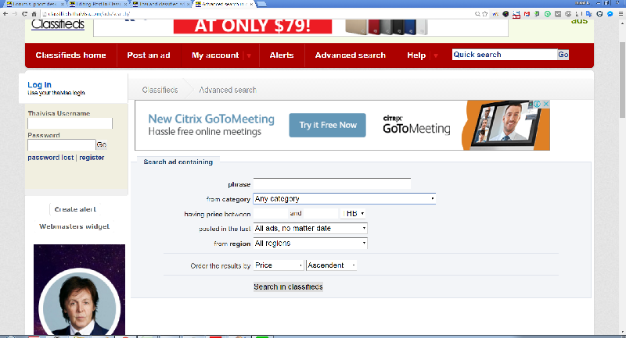Open Help in the navigation bar
The height and width of the screenshot is (338, 626).
click(x=416, y=55)
